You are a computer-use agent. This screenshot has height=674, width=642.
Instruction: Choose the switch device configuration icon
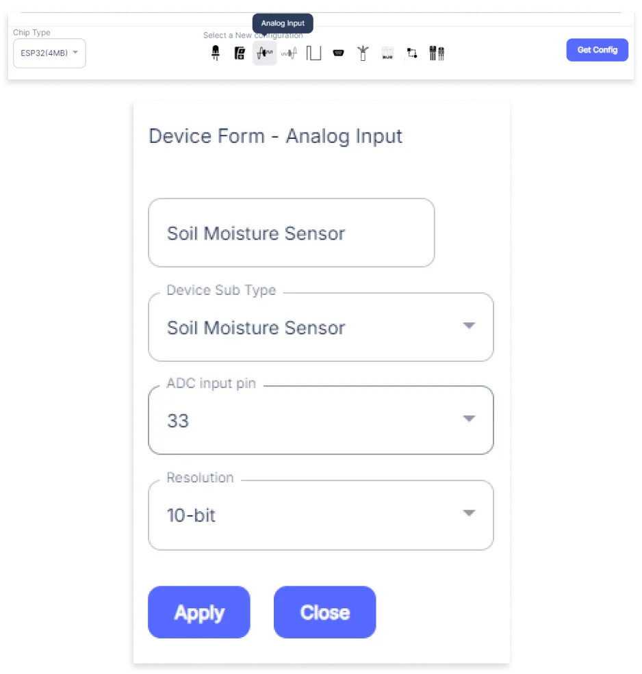pyautogui.click(x=240, y=53)
